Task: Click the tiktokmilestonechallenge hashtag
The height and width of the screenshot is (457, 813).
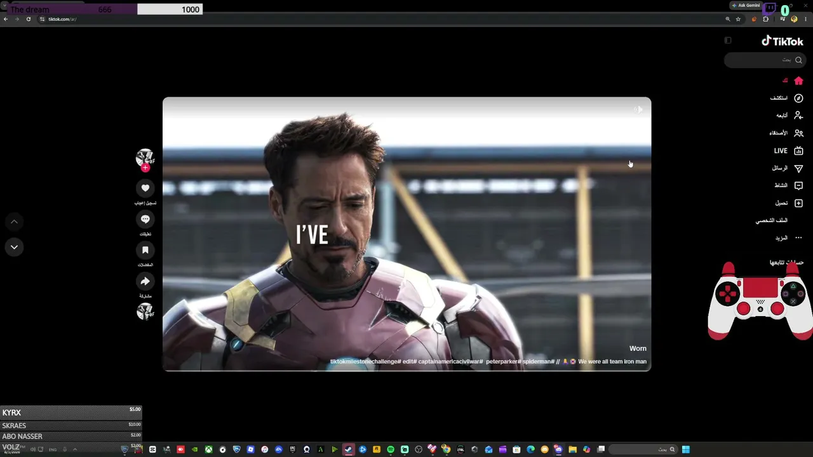Action: pyautogui.click(x=365, y=362)
